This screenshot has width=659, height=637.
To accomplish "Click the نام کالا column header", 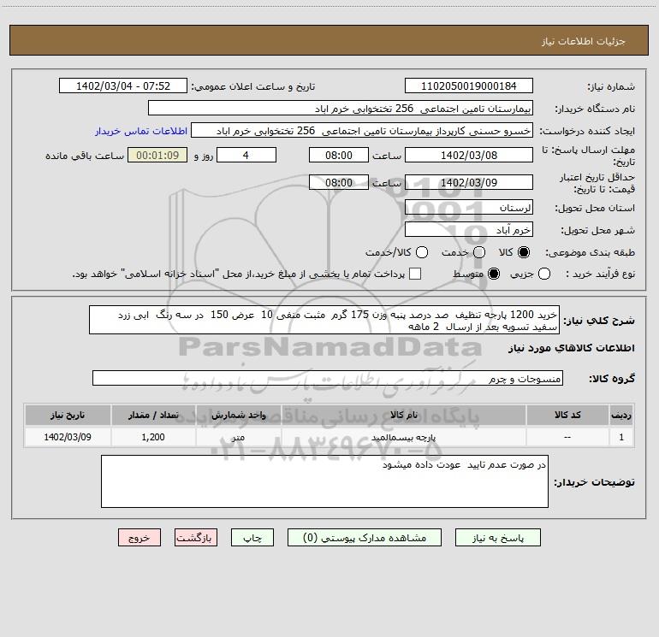I will tap(403, 415).
